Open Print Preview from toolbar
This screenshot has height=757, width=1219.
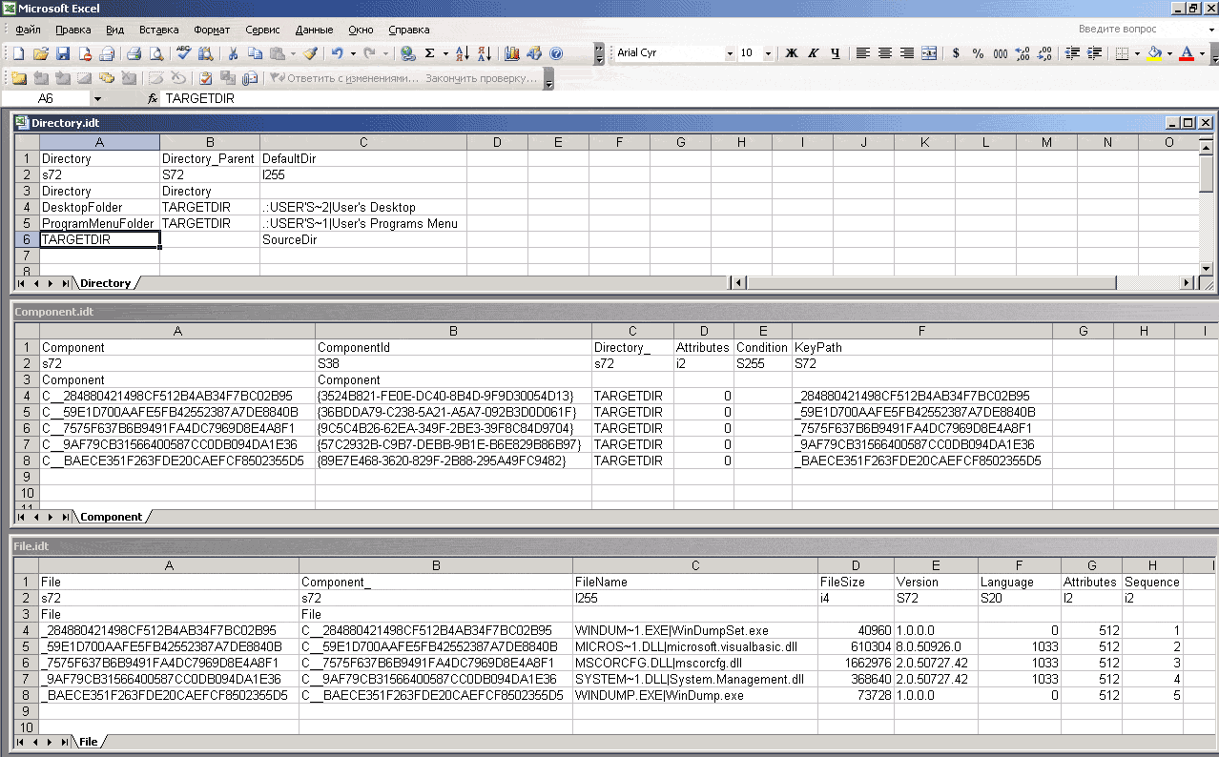coord(156,54)
